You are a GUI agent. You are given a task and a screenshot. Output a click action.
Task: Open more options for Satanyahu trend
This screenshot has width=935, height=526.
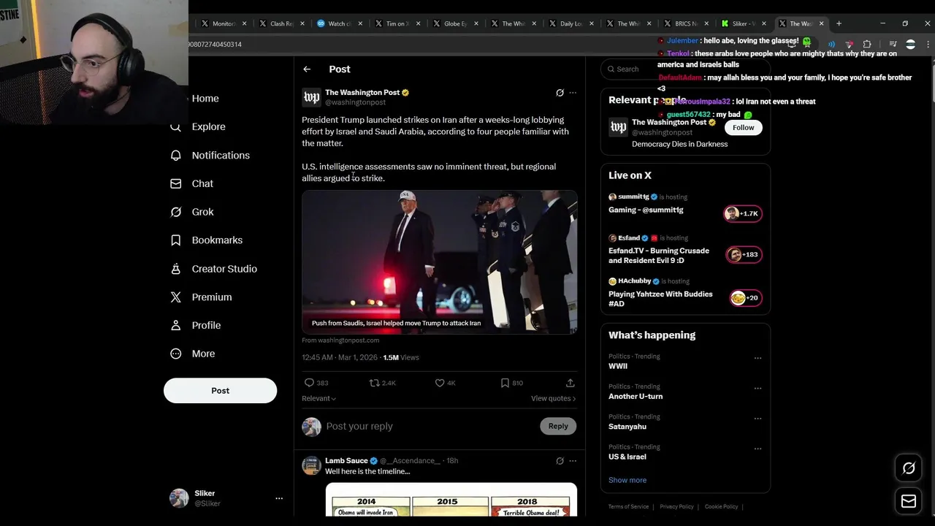pyautogui.click(x=757, y=419)
